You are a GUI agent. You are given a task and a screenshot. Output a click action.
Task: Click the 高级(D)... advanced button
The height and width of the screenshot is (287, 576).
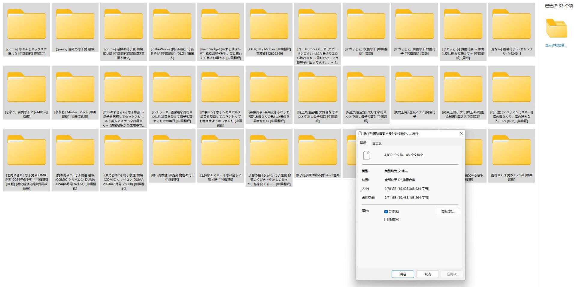coord(448,212)
